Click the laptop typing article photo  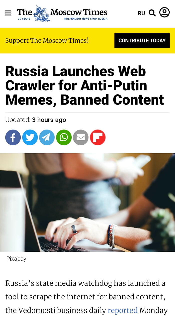pos(87,202)
